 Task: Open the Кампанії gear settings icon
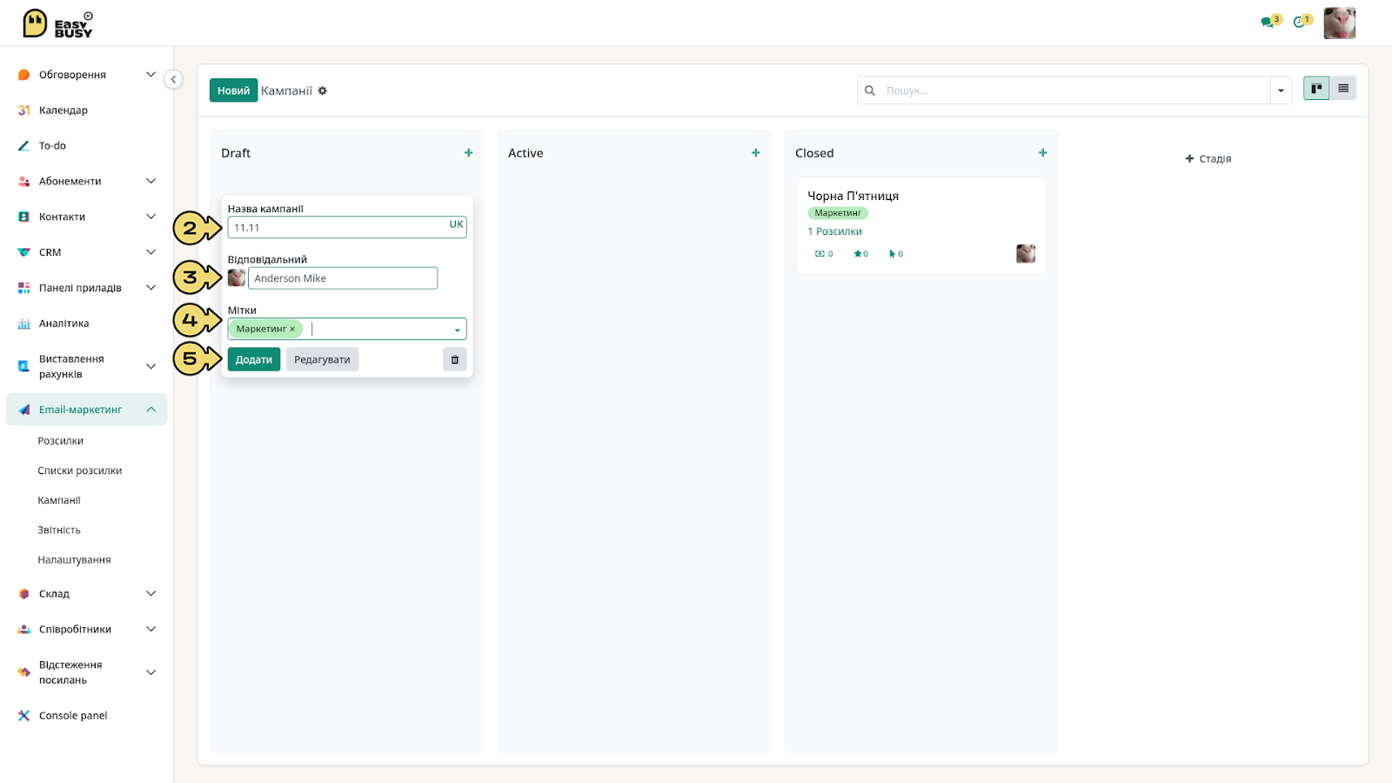(x=323, y=90)
